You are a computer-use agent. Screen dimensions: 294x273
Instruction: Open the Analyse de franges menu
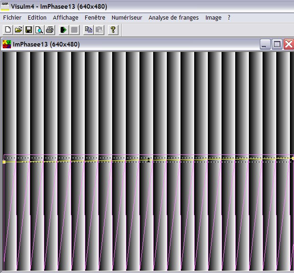[x=174, y=18]
